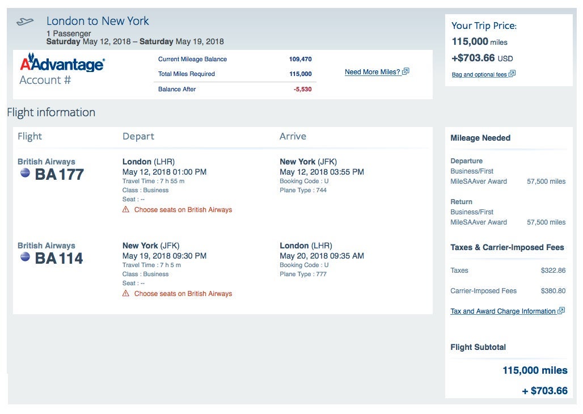Image resolution: width=583 pixels, height=414 pixels.
Task: Click the warning triangle on the BA114 flight
Action: [126, 294]
